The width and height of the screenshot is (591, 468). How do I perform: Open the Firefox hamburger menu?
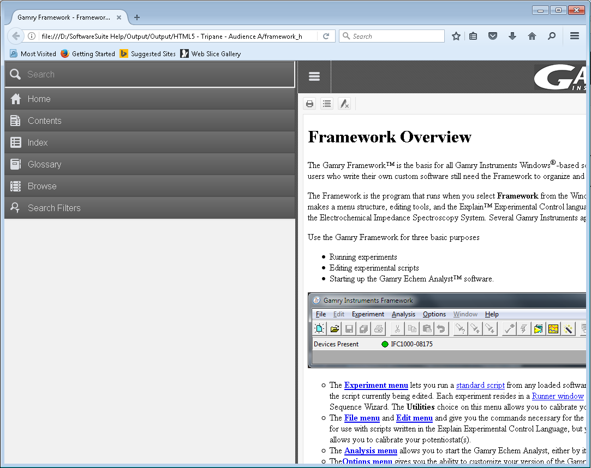575,36
